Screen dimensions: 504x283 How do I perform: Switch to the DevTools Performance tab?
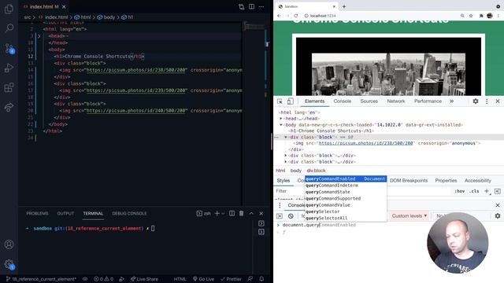tap(428, 101)
